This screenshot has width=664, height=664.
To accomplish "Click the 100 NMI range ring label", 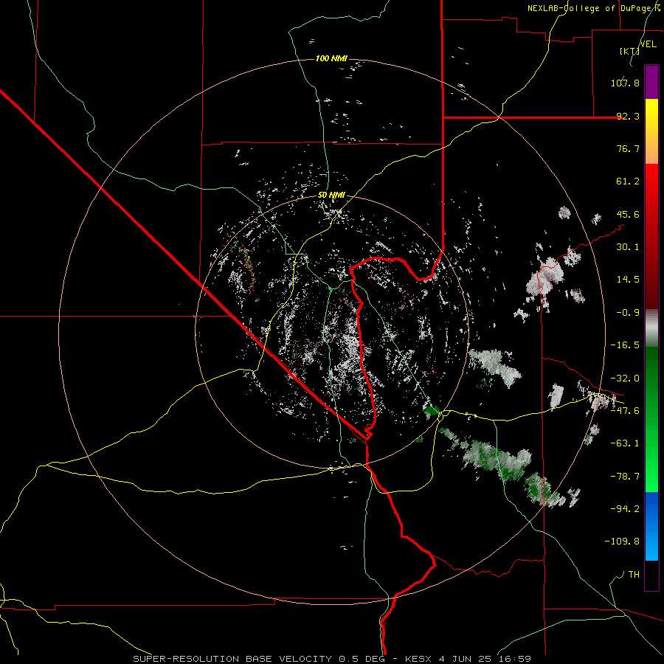I will (331, 58).
